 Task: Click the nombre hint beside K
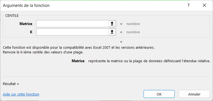click(x=133, y=32)
